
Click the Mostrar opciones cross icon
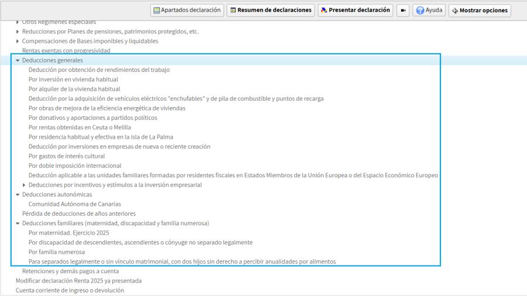[x=455, y=11]
